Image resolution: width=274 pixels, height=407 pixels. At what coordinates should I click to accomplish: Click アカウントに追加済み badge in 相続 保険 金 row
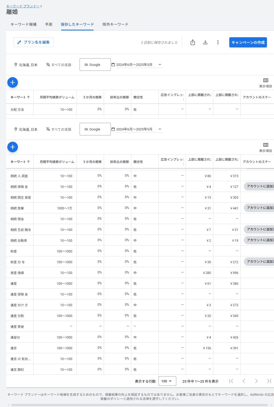click(259, 186)
